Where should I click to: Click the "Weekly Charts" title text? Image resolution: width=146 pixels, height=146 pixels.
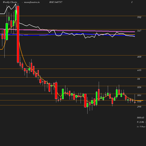(x=10, y=2)
